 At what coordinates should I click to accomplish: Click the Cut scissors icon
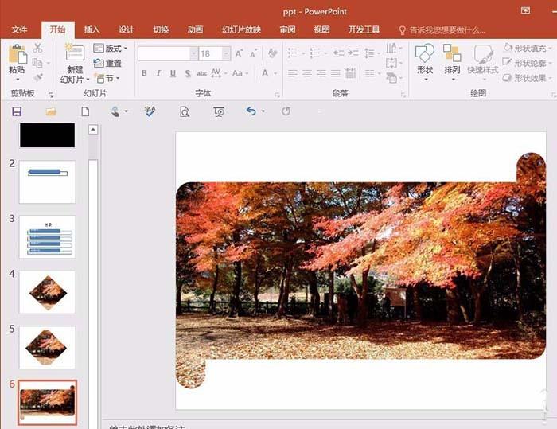pos(37,49)
